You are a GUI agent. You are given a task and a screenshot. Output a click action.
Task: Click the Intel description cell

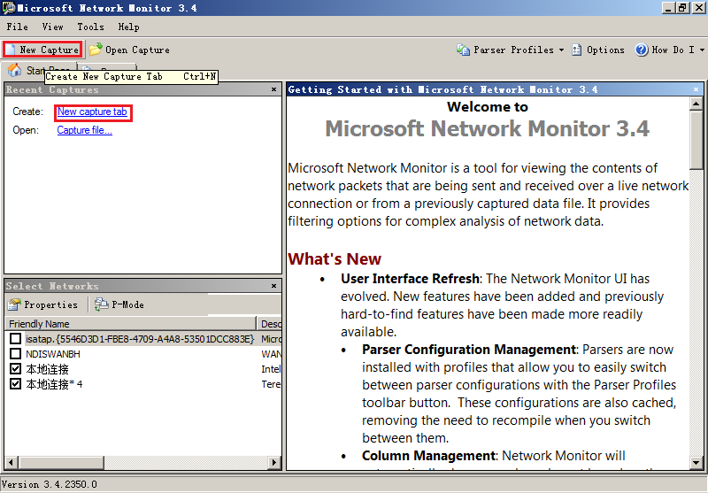click(x=271, y=369)
